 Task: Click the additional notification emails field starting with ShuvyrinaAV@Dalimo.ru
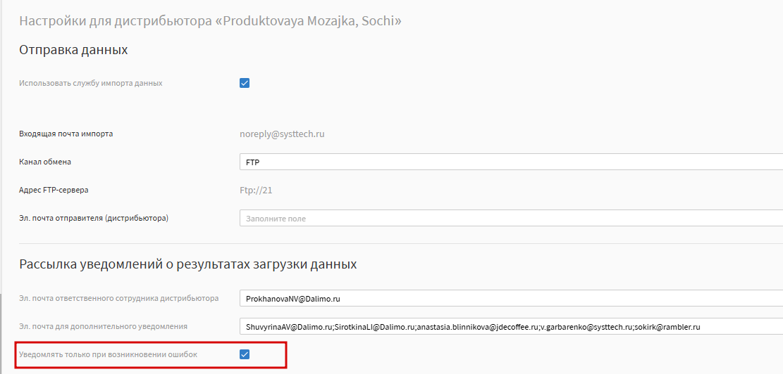(x=512, y=327)
